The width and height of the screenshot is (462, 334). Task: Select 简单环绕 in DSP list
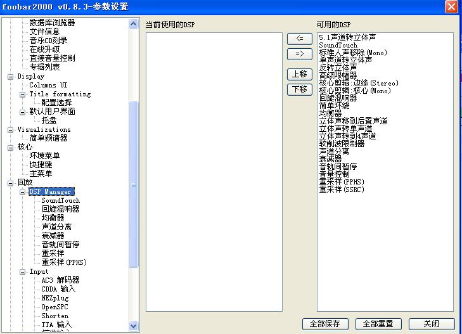tap(335, 106)
